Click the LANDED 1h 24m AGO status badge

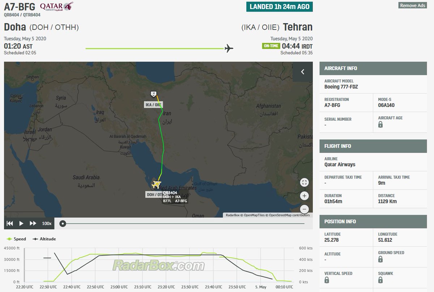[280, 7]
